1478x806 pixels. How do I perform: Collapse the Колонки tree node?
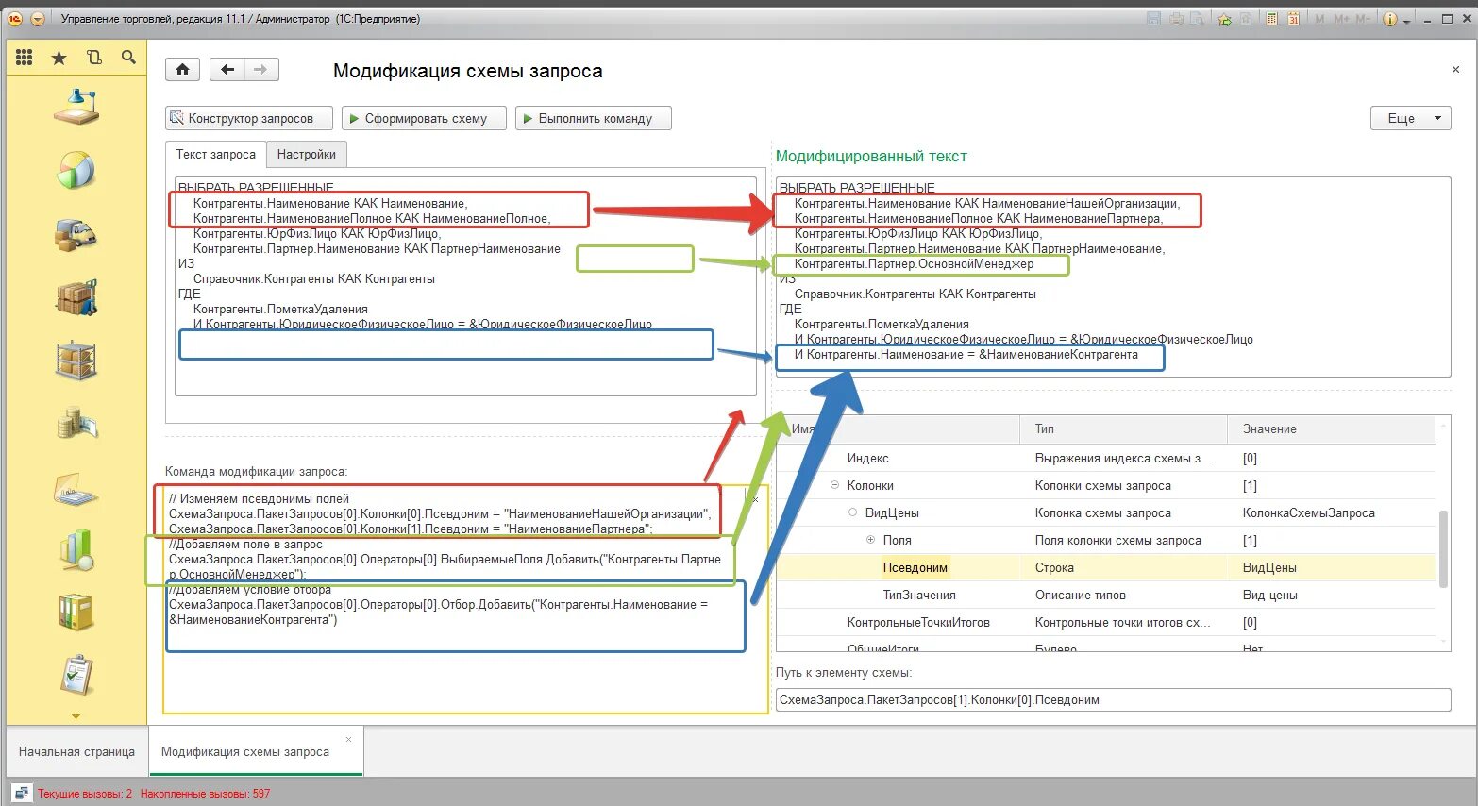[834, 485]
